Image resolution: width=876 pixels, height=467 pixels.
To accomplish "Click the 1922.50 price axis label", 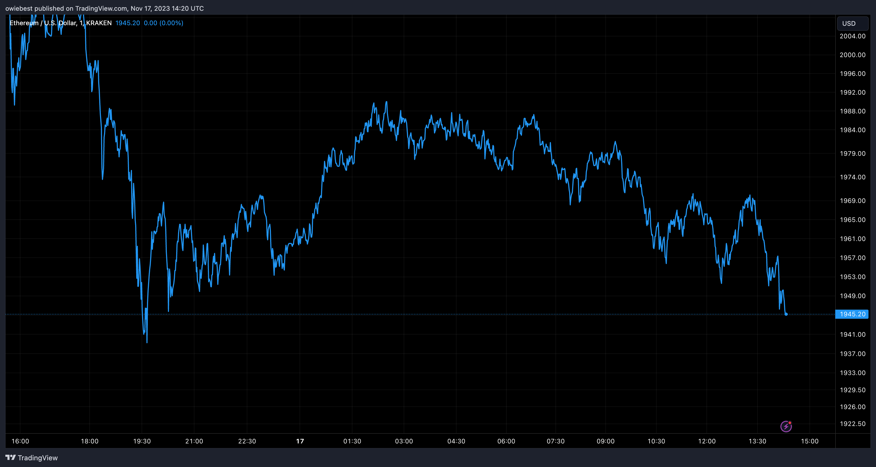I will pyautogui.click(x=853, y=424).
